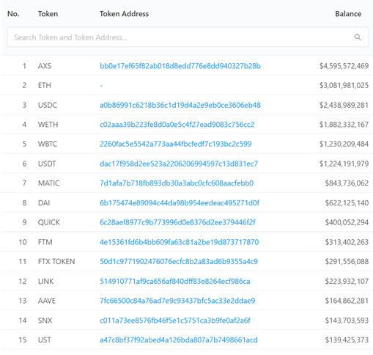Select the FTM token name
Image resolution: width=373 pixels, height=355 pixels.
click(x=45, y=242)
